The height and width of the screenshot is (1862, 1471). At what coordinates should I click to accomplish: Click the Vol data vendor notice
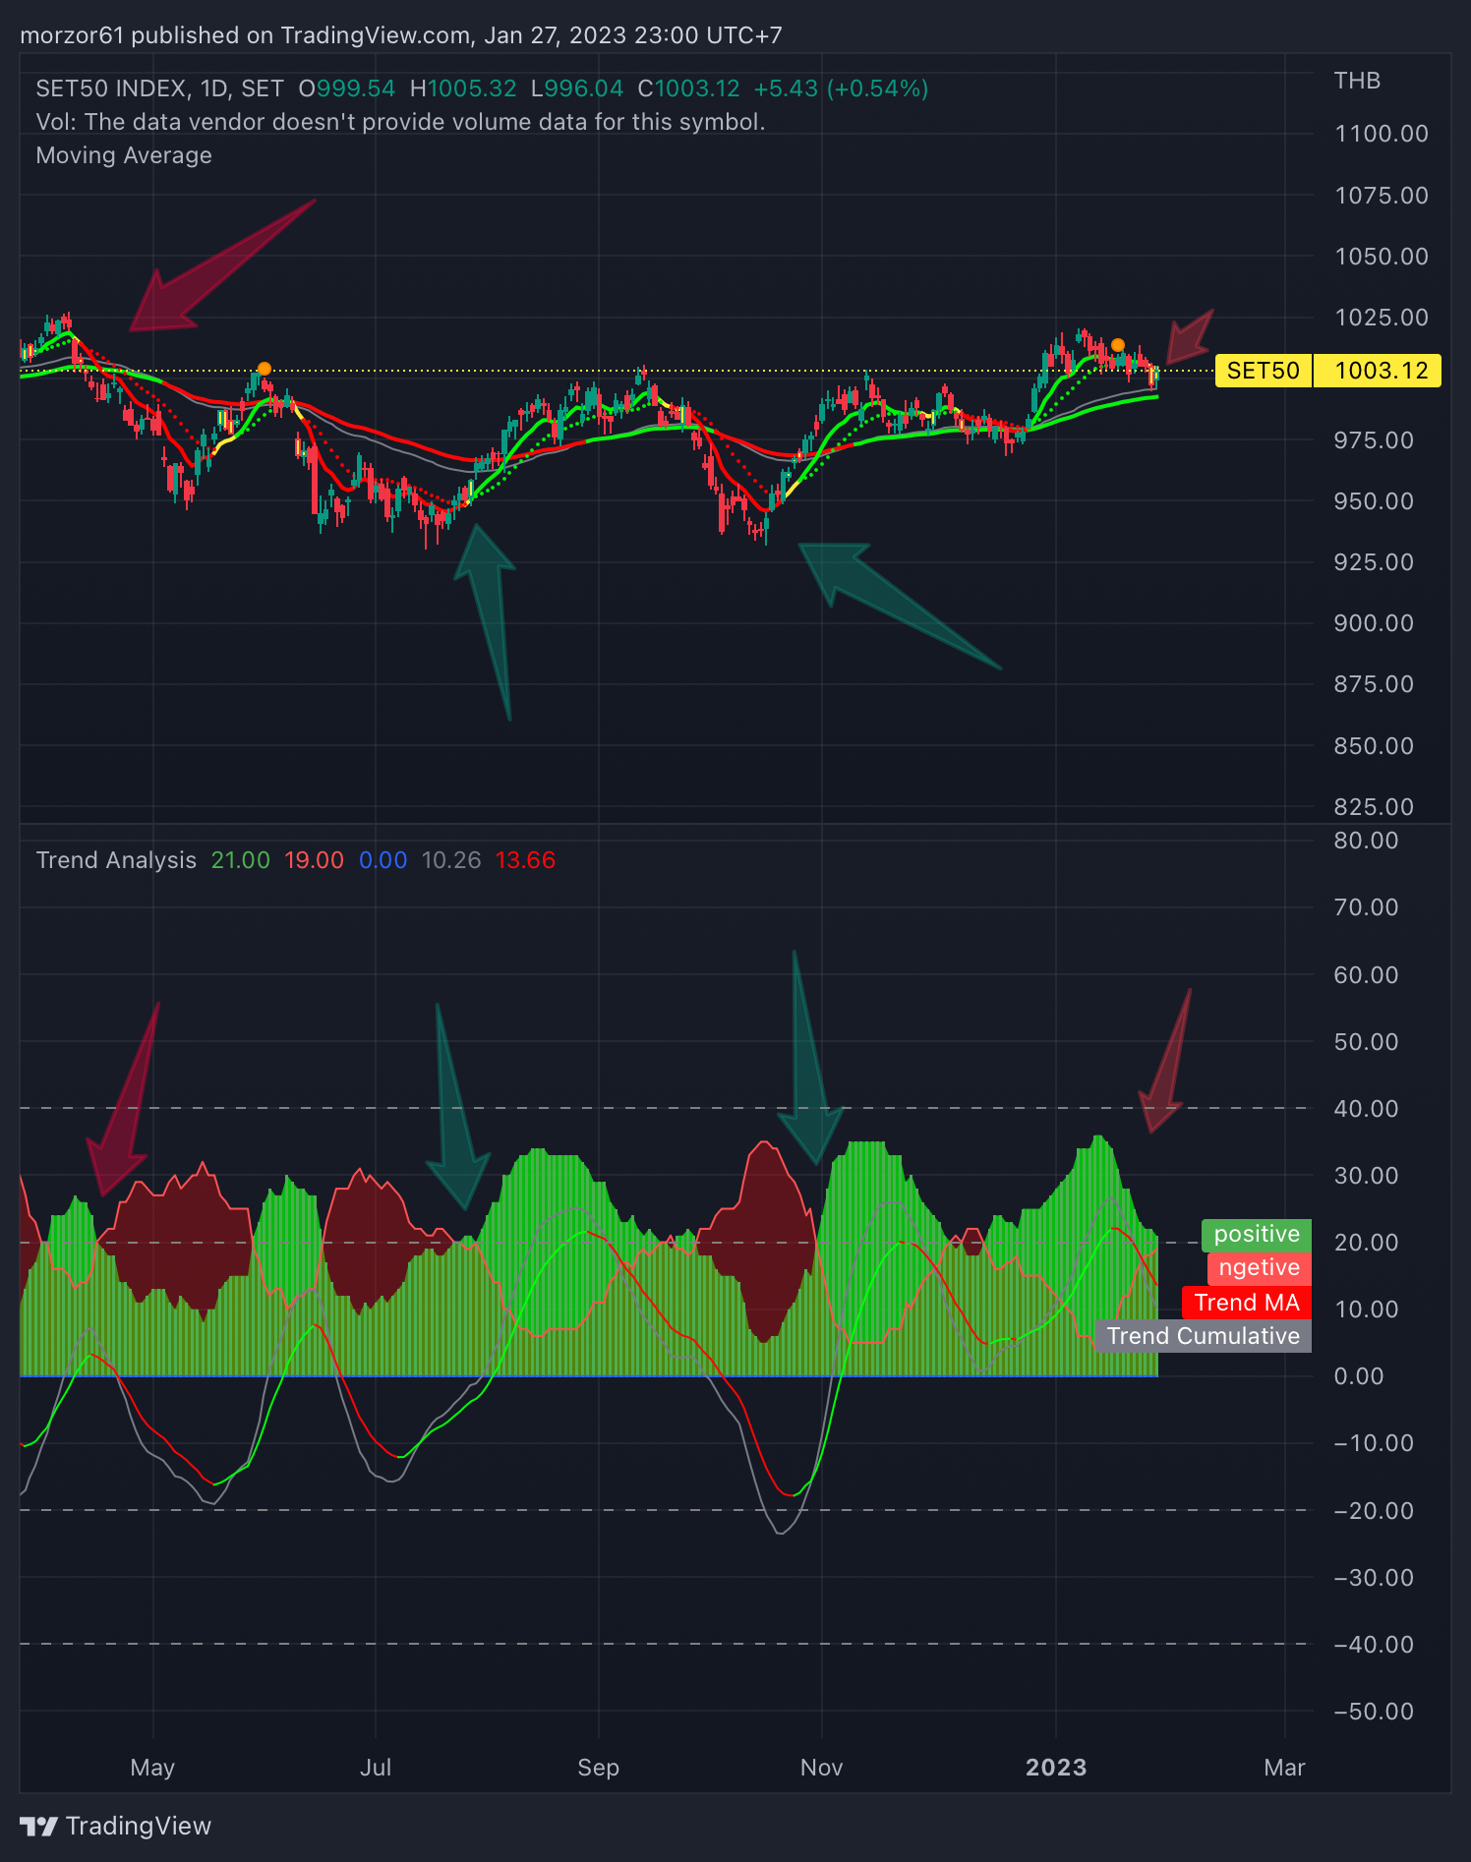click(400, 122)
